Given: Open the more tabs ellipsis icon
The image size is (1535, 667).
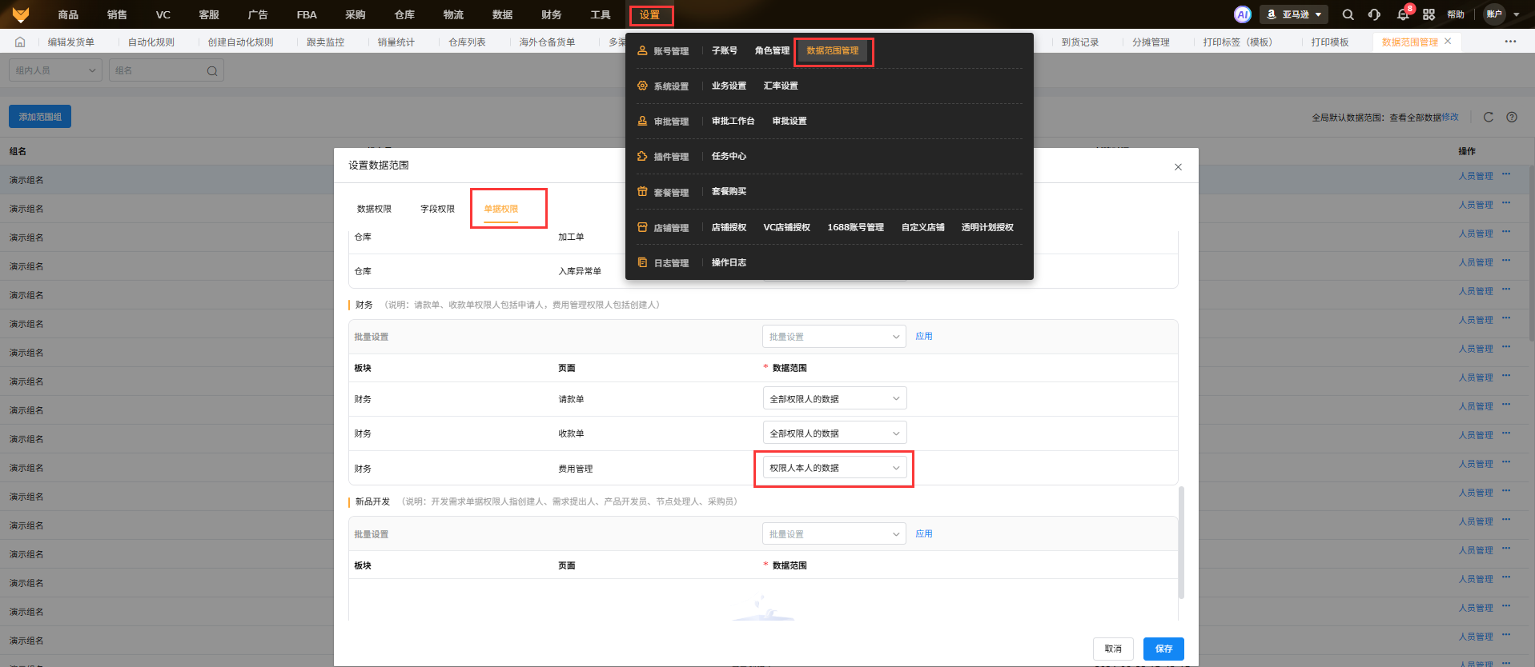Looking at the screenshot, I should (x=1510, y=42).
